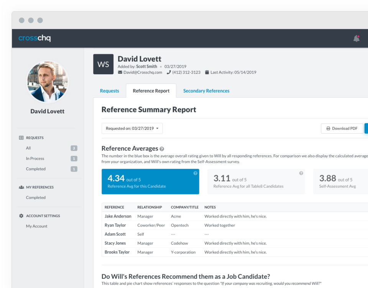Select the Brooks Taylor reference row
The image size is (368, 288).
coord(235,252)
